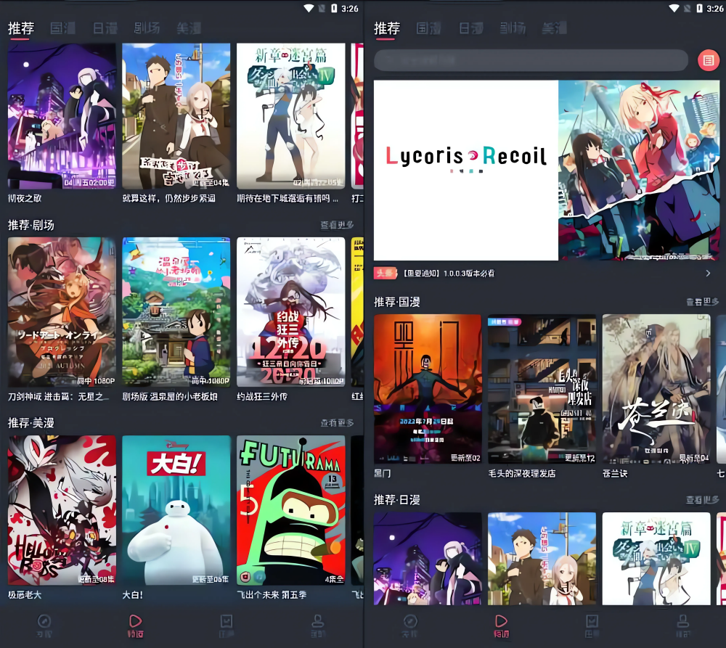Open the orange 黑门 poster
Viewport: 726px width, 648px height.
(428, 389)
